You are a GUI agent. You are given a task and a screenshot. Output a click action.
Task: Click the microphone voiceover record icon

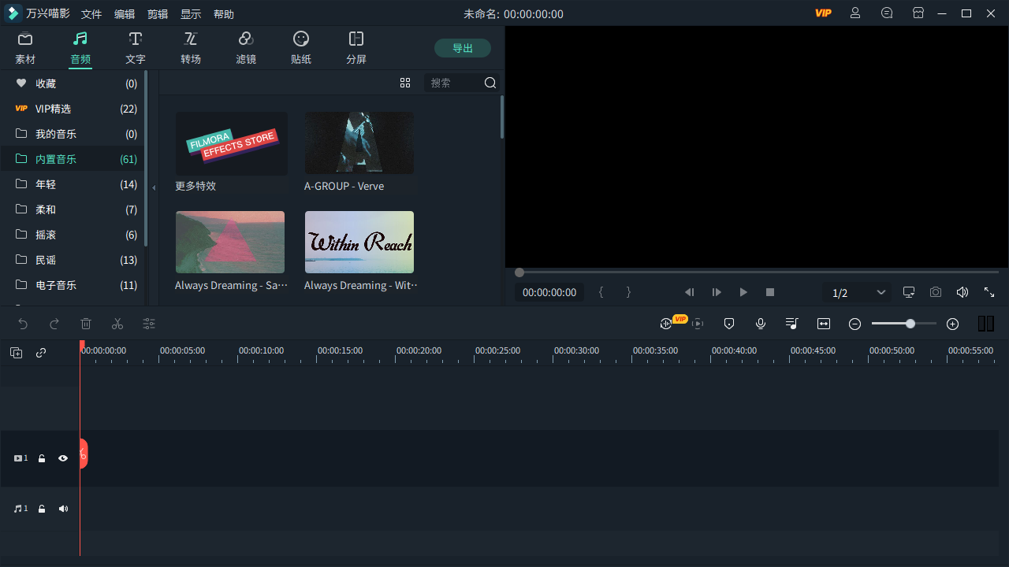pos(761,324)
